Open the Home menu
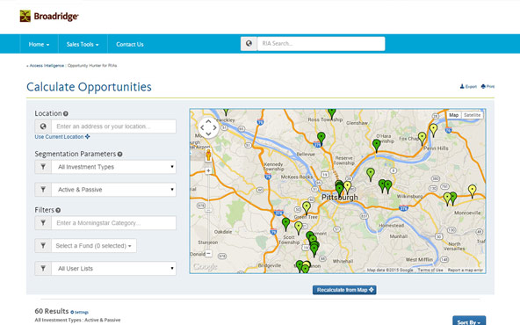 click(40, 44)
